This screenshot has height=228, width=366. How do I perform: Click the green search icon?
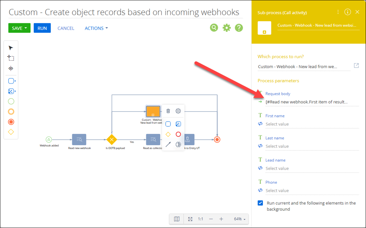214,27
